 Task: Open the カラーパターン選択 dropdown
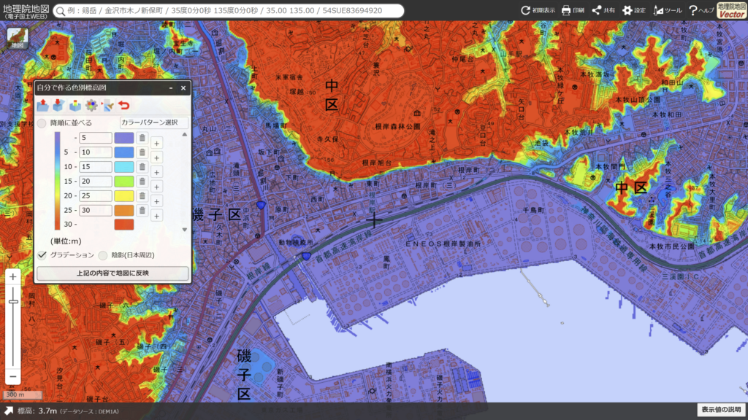pyautogui.click(x=153, y=122)
